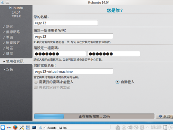Image resolution: width=173 pixels, height=130 pixels.
Task: Click the 您的名稱 name input field
Action: point(66,23)
